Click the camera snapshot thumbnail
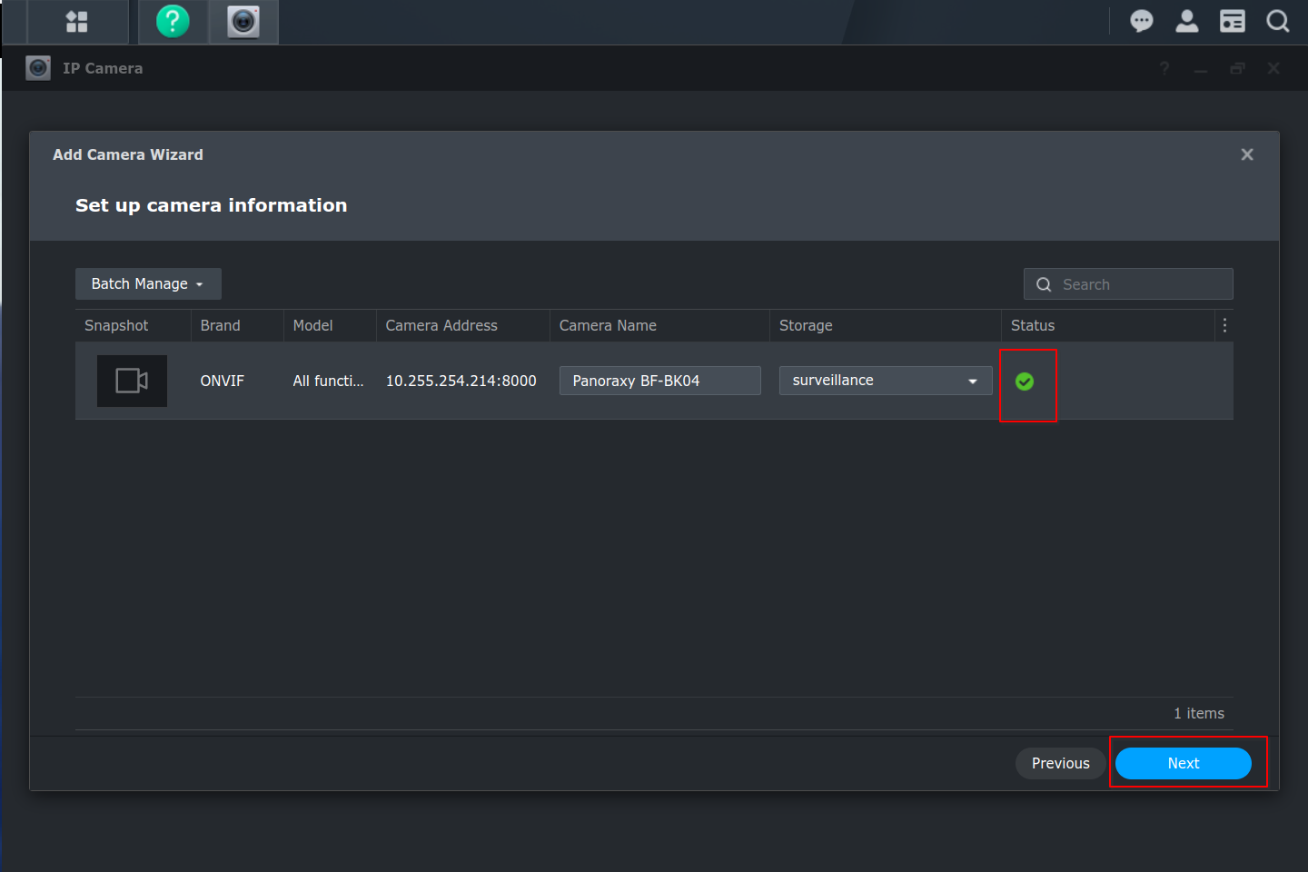Image resolution: width=1308 pixels, height=872 pixels. point(132,381)
